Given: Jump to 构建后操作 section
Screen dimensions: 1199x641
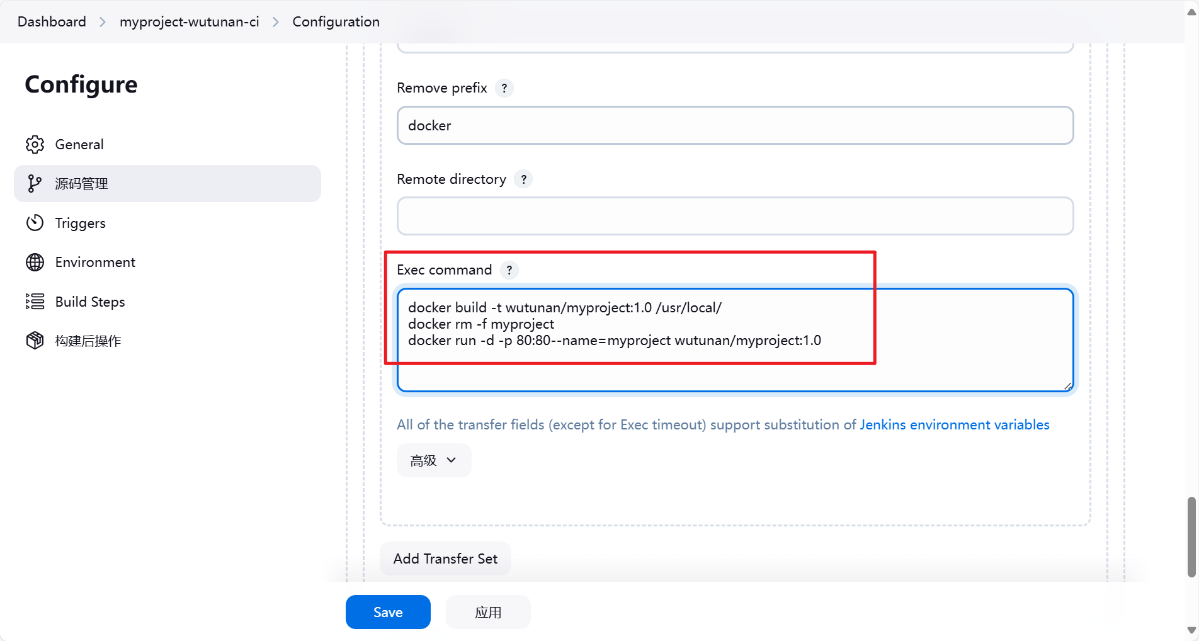Looking at the screenshot, I should [168, 341].
